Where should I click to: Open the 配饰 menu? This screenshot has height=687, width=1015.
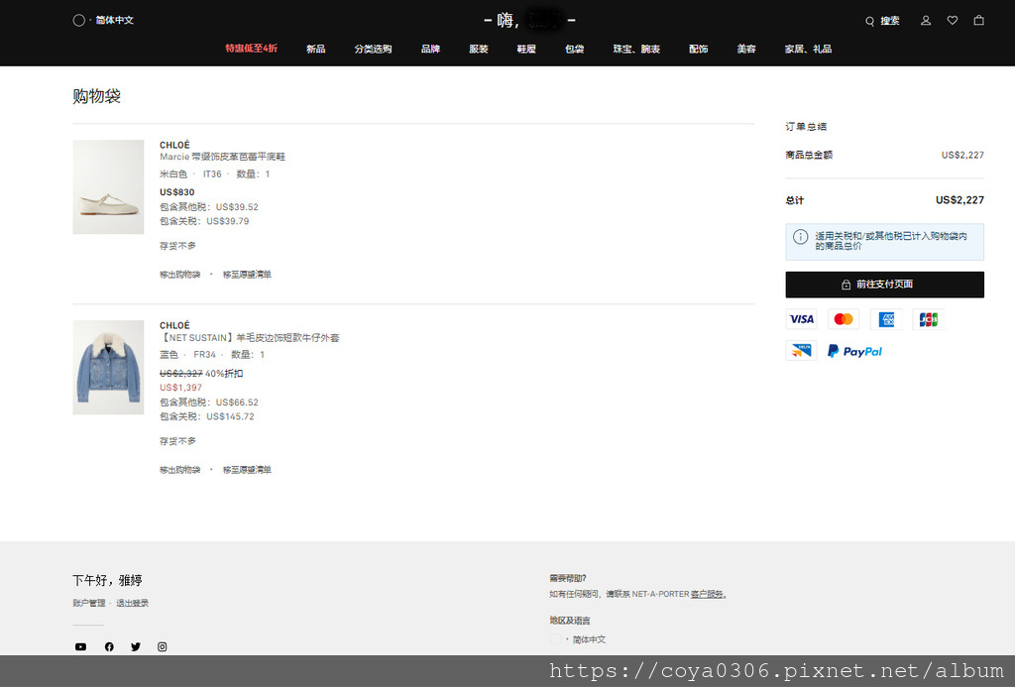699,49
